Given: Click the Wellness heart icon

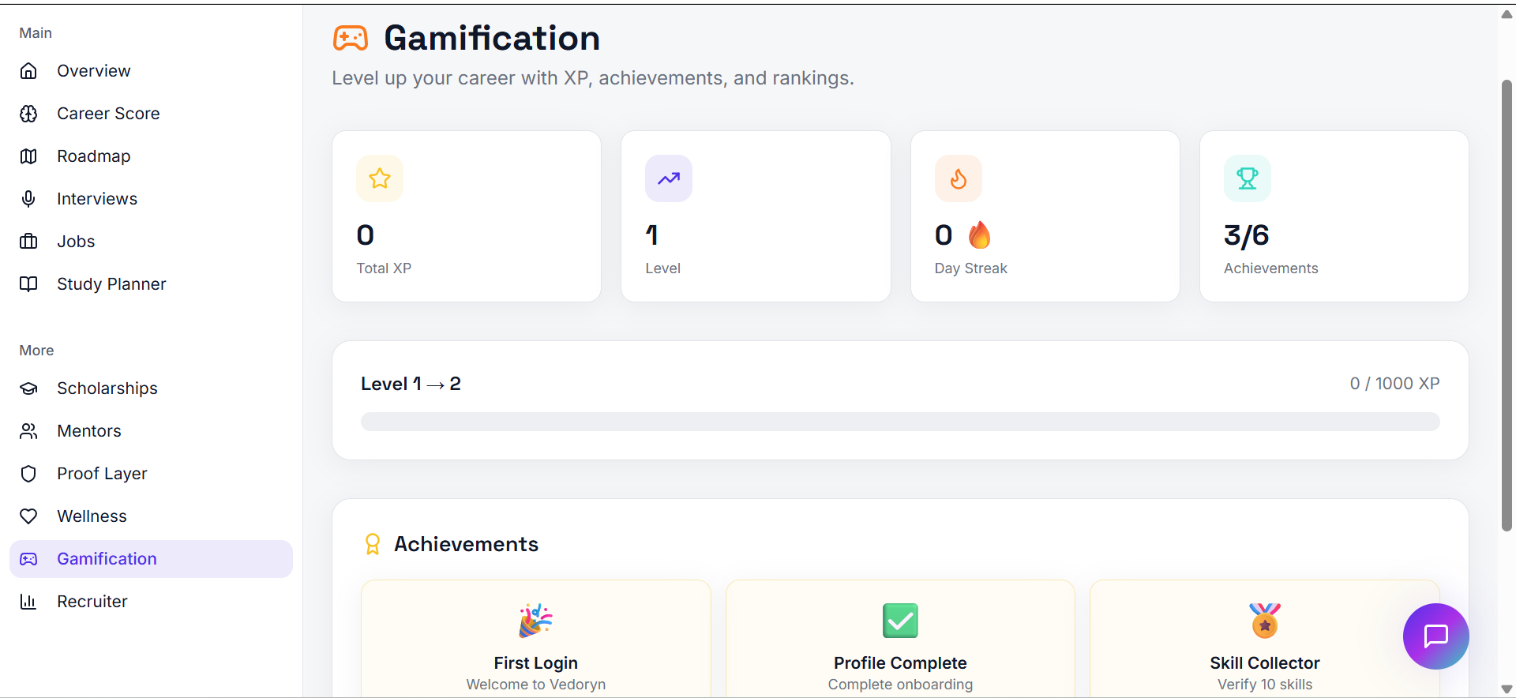Looking at the screenshot, I should (28, 516).
